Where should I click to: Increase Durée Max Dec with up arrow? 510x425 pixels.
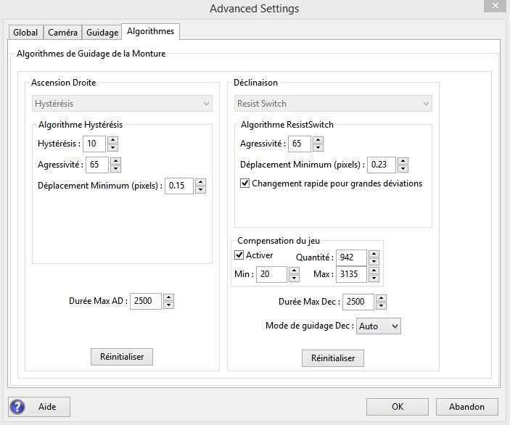(381, 298)
